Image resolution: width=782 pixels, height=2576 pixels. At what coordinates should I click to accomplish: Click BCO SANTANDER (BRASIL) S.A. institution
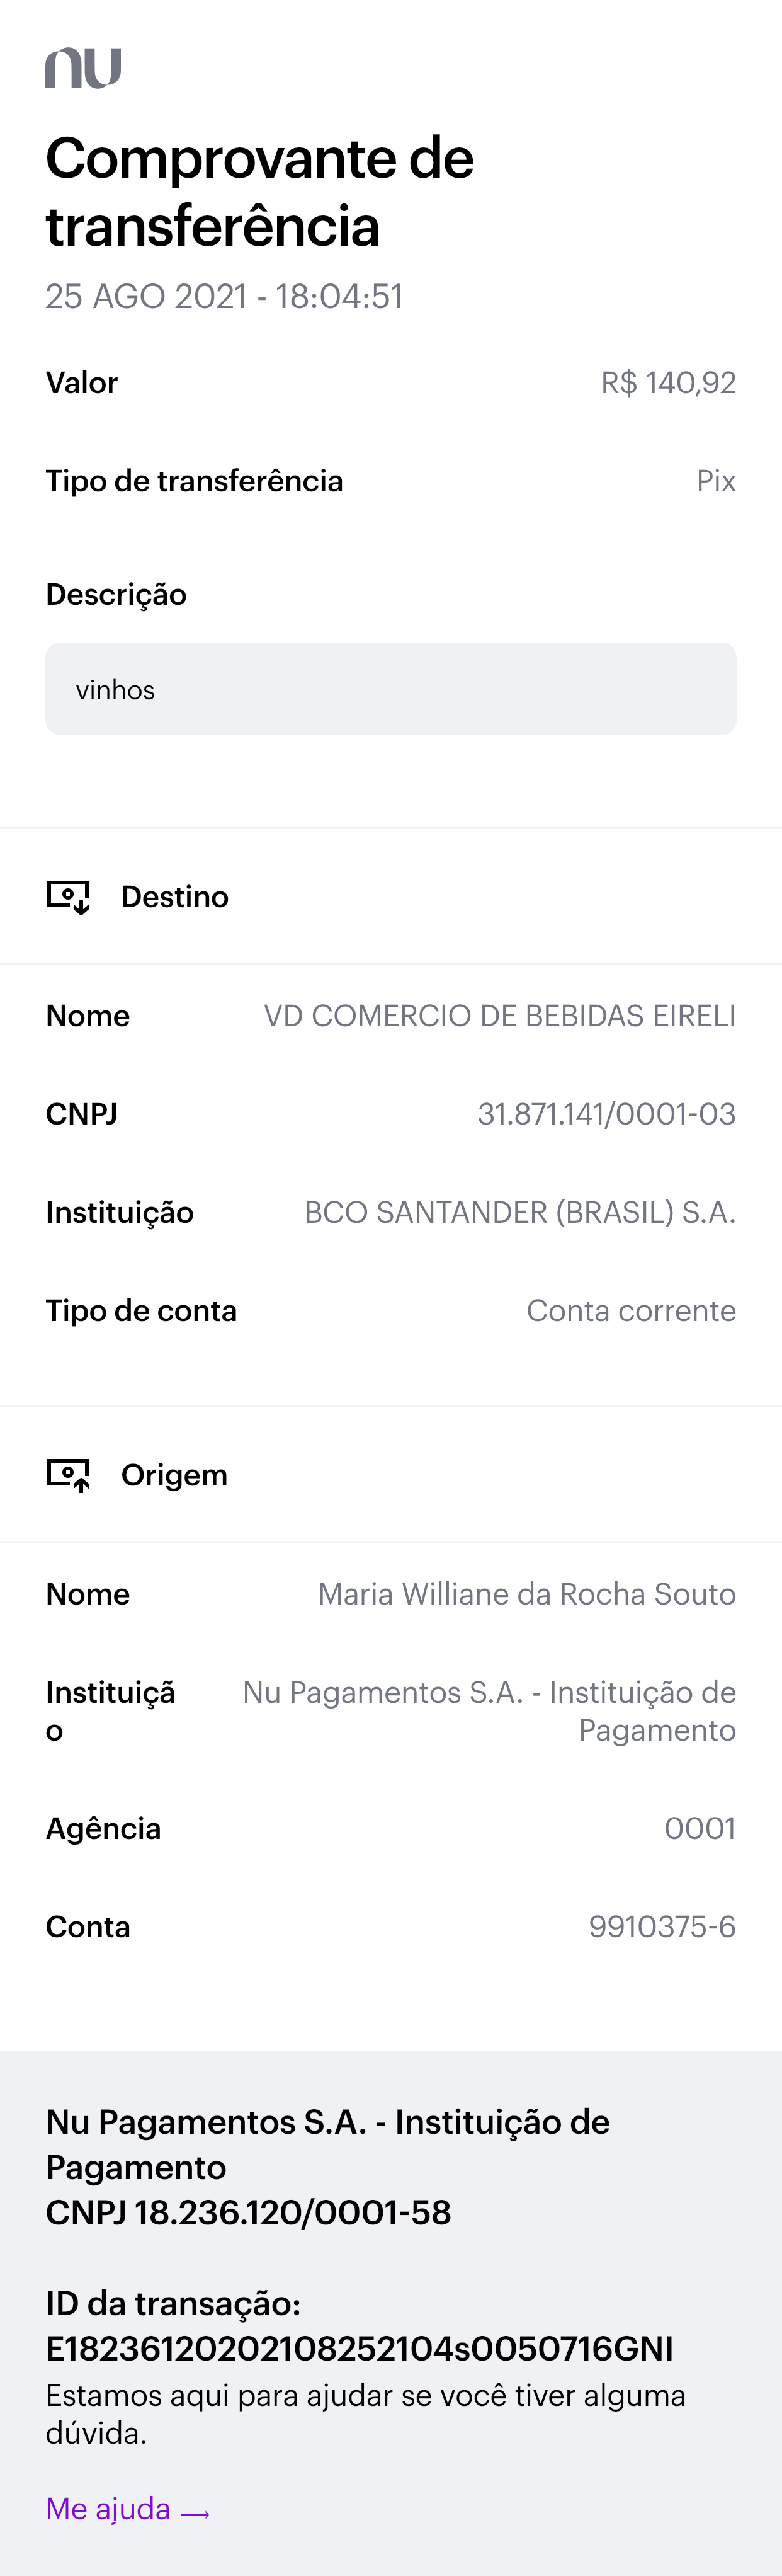519,1212
